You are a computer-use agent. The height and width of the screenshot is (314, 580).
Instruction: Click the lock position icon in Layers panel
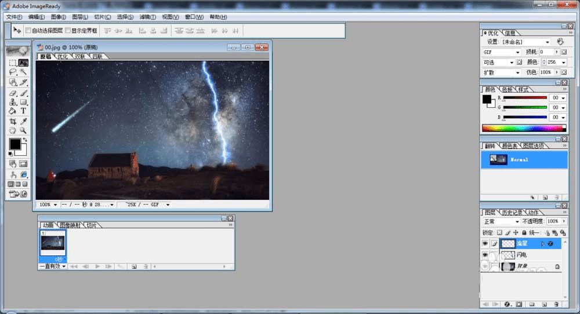tap(516, 233)
